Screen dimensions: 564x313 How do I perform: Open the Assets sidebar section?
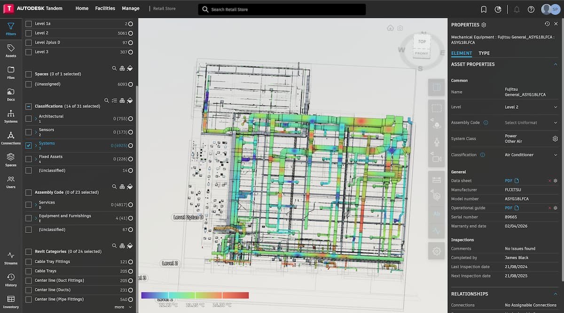10,51
